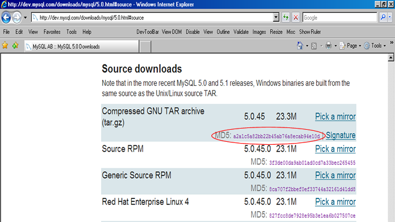Click the scrollbar up arrow
Image resolution: width=395 pixels, height=222 pixels.
[391, 58]
